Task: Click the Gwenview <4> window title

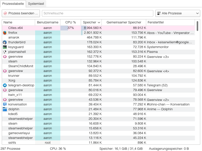Action: coord(158,71)
